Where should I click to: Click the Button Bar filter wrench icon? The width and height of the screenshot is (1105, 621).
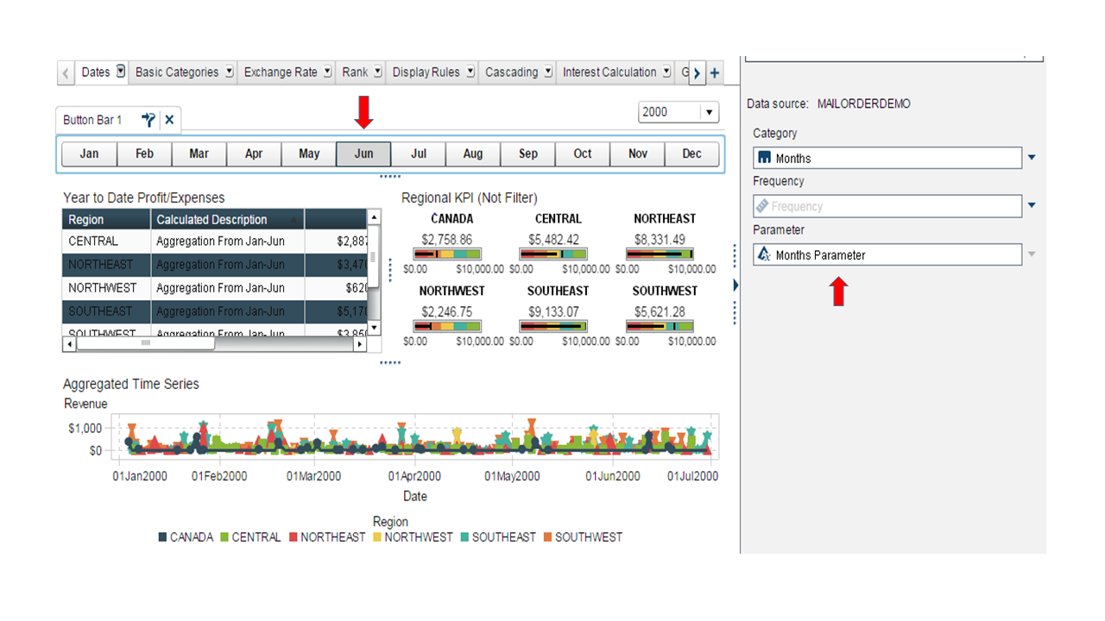pyautogui.click(x=148, y=120)
